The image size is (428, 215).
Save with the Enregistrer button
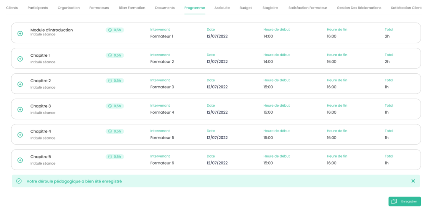pyautogui.click(x=404, y=201)
